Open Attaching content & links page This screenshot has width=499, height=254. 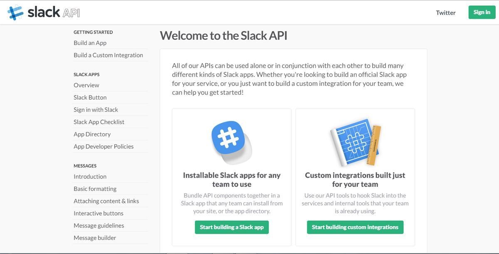(106, 201)
